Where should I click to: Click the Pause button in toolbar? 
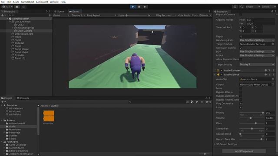pyautogui.click(x=139, y=7)
